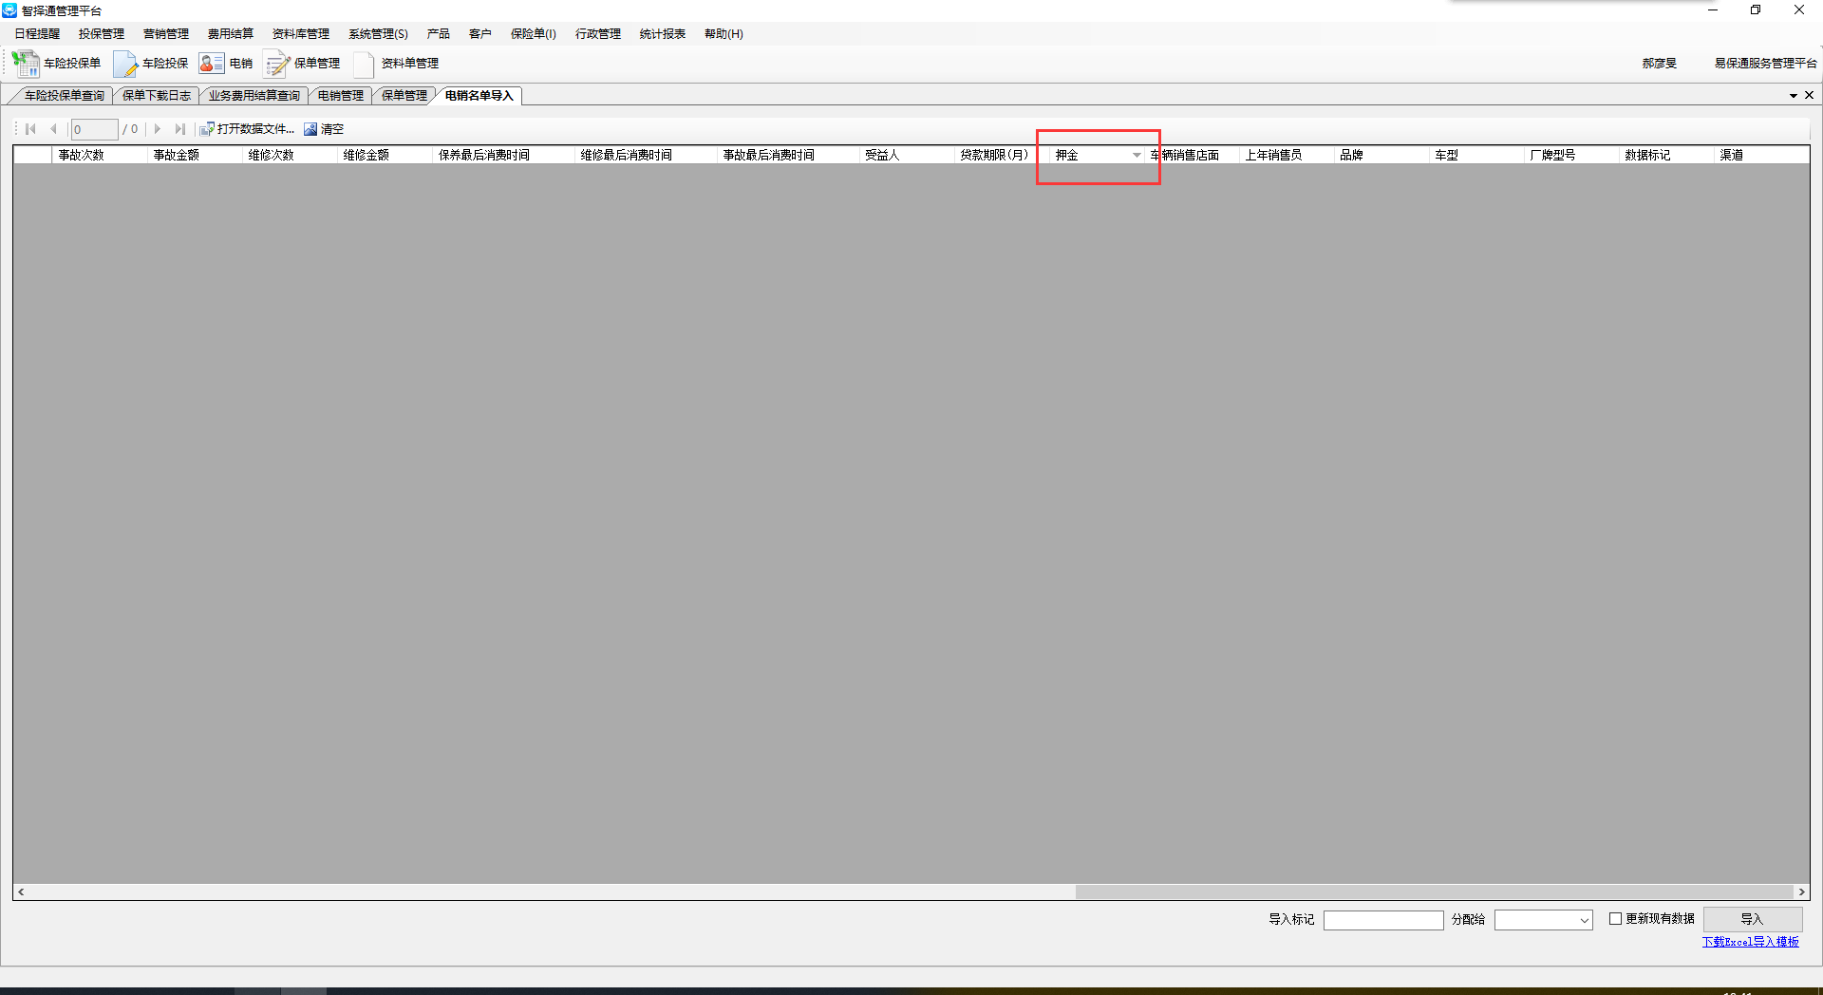Click the 维修次数 column header
This screenshot has width=1823, height=995.
(x=290, y=155)
